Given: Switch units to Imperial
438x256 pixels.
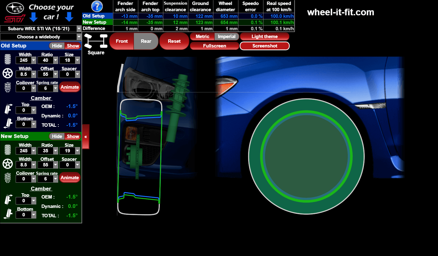Looking at the screenshot, I should (227, 37).
